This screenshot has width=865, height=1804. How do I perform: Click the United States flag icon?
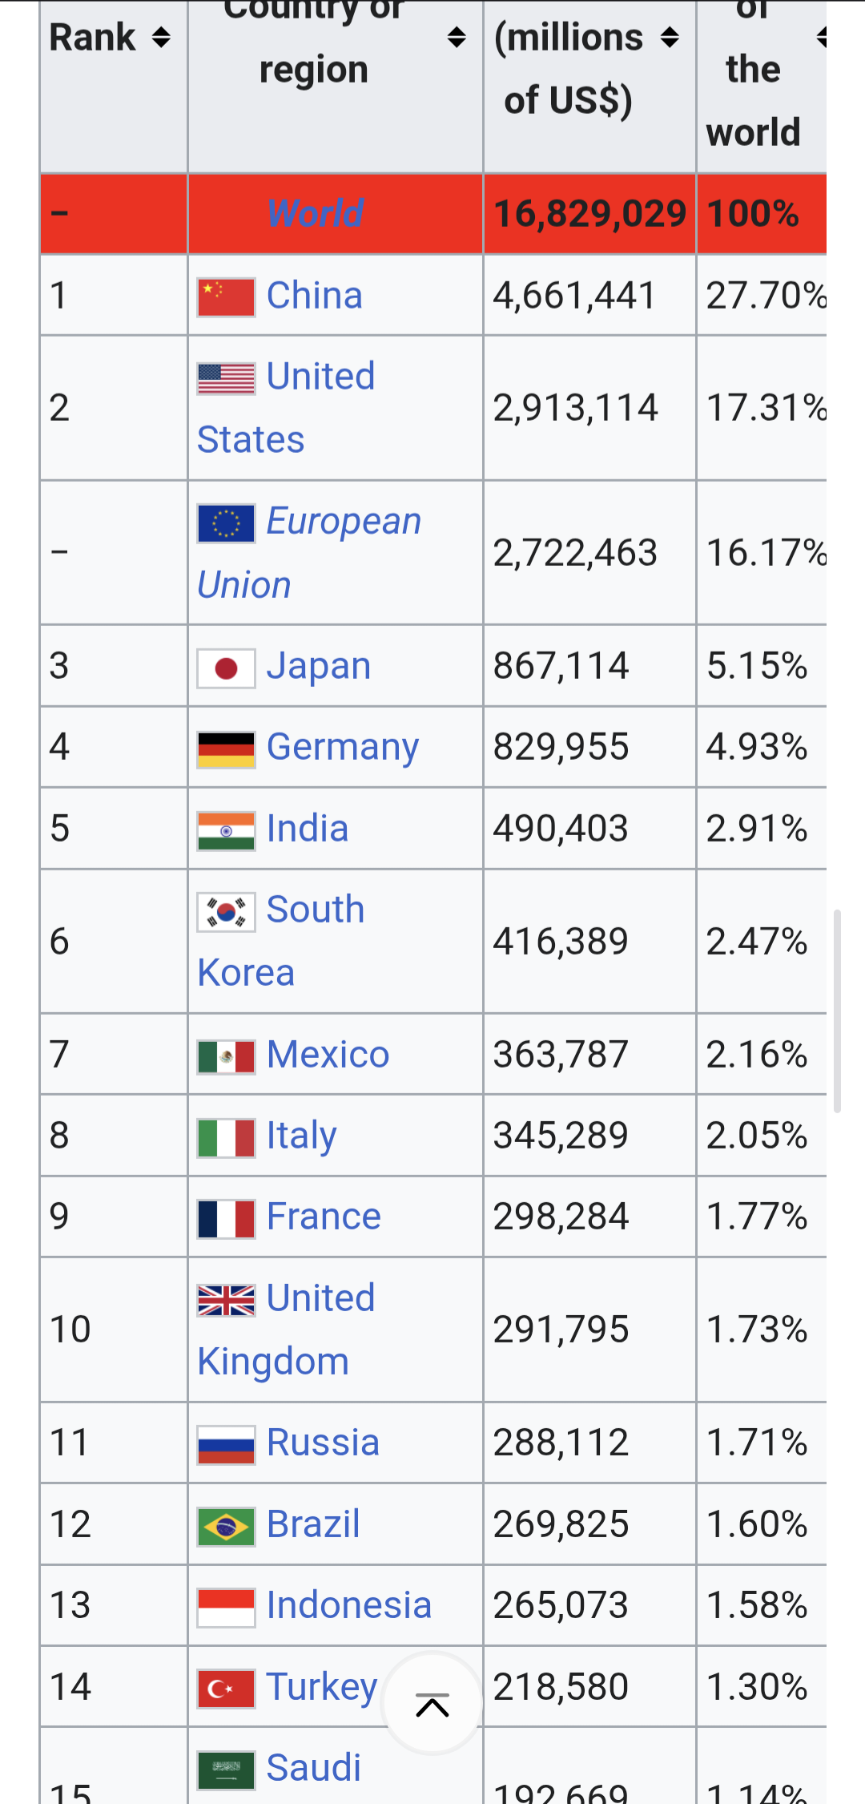(x=226, y=378)
